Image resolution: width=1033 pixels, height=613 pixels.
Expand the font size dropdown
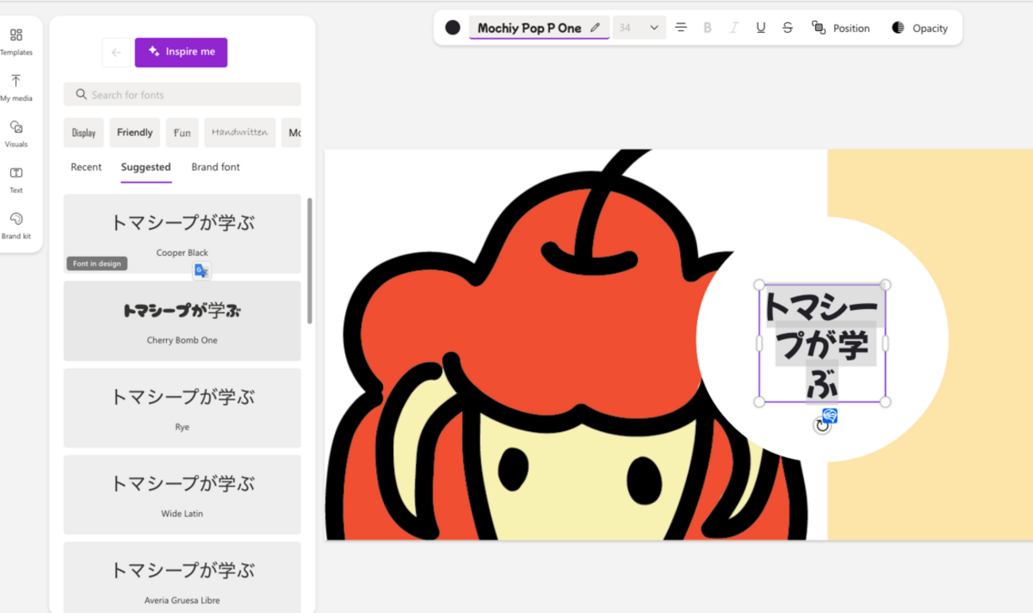pos(654,28)
